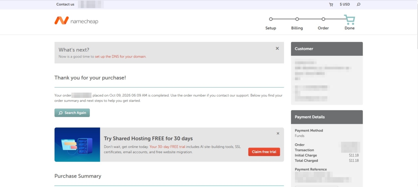The width and height of the screenshot is (418, 187).
Task: Open the Your 30-day FREE trial link
Action: point(167,147)
